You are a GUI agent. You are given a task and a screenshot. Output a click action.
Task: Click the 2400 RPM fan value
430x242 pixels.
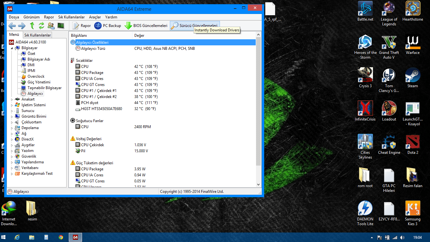click(143, 127)
